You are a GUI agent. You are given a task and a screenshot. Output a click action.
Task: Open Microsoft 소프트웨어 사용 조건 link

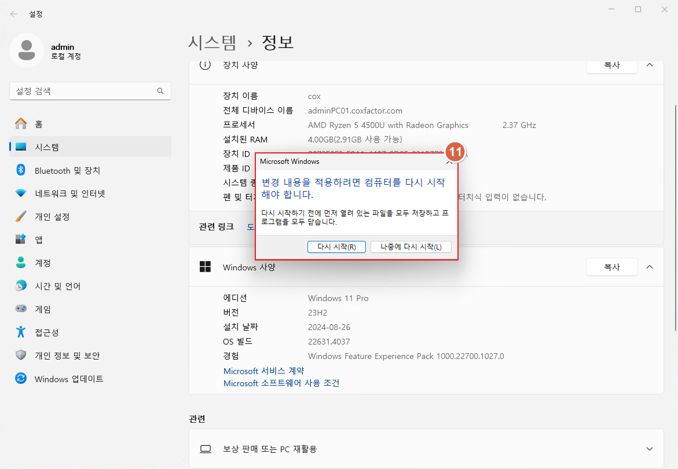click(x=281, y=383)
